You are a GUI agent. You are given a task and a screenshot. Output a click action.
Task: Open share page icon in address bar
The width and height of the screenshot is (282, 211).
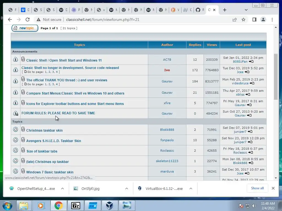click(x=235, y=20)
